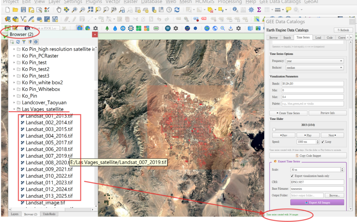This screenshot has width=357, height=222.
Task: Open the Reducer dropdown set to median
Action: click(314, 68)
